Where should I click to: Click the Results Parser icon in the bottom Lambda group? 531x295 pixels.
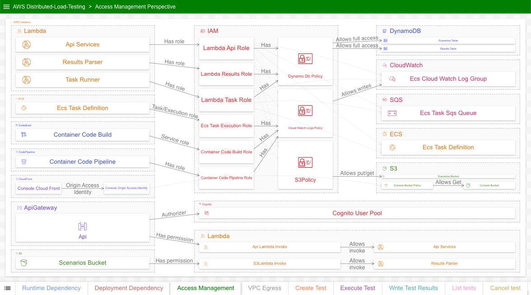click(381, 264)
